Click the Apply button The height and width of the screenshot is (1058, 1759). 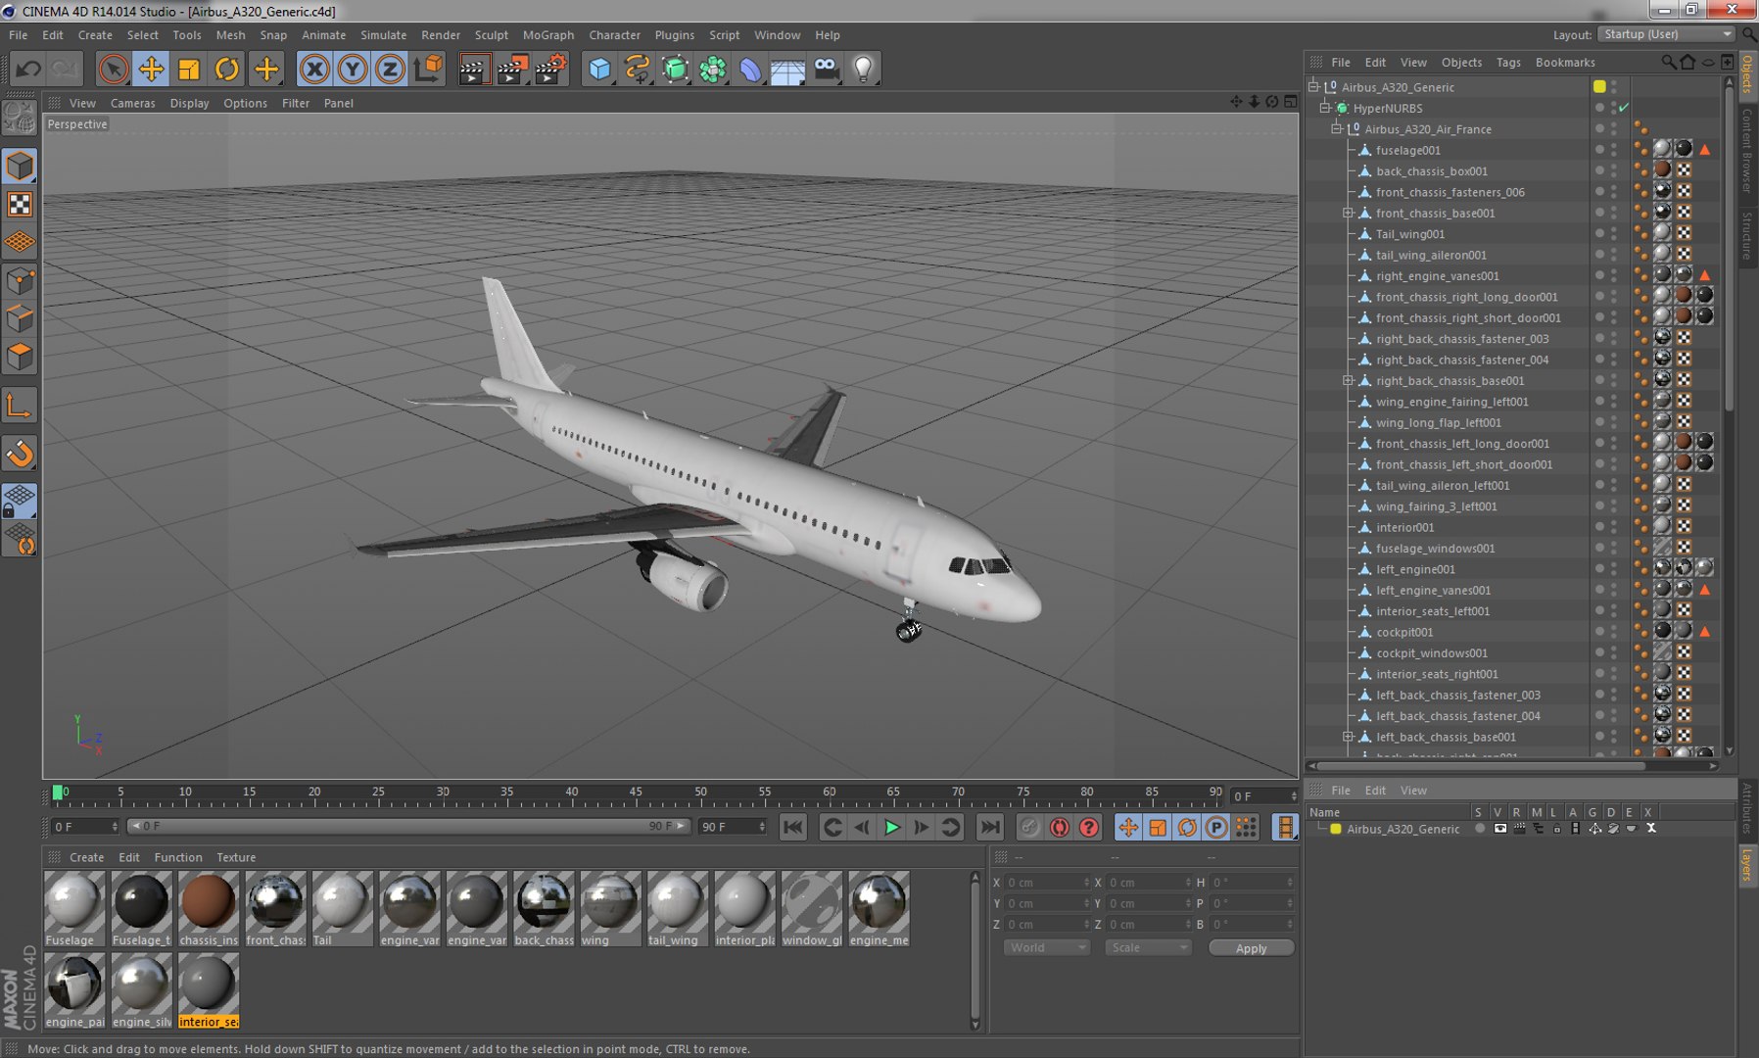[x=1251, y=948]
